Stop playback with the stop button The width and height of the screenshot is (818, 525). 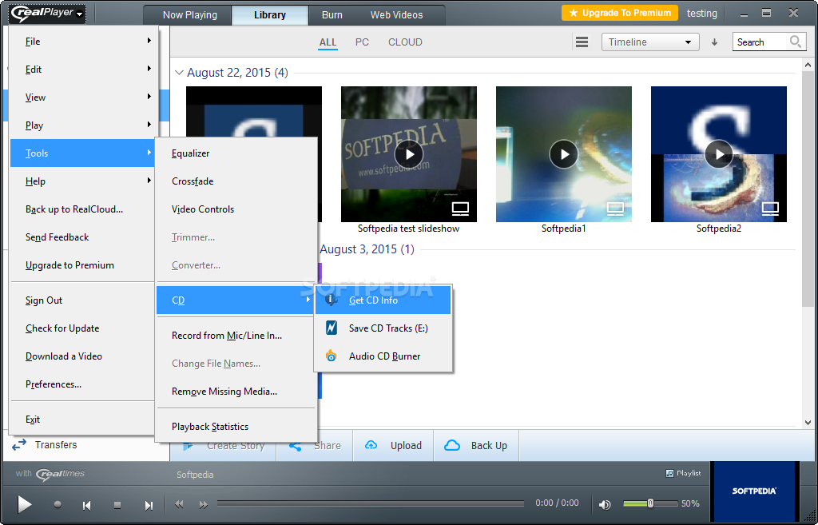click(x=117, y=505)
